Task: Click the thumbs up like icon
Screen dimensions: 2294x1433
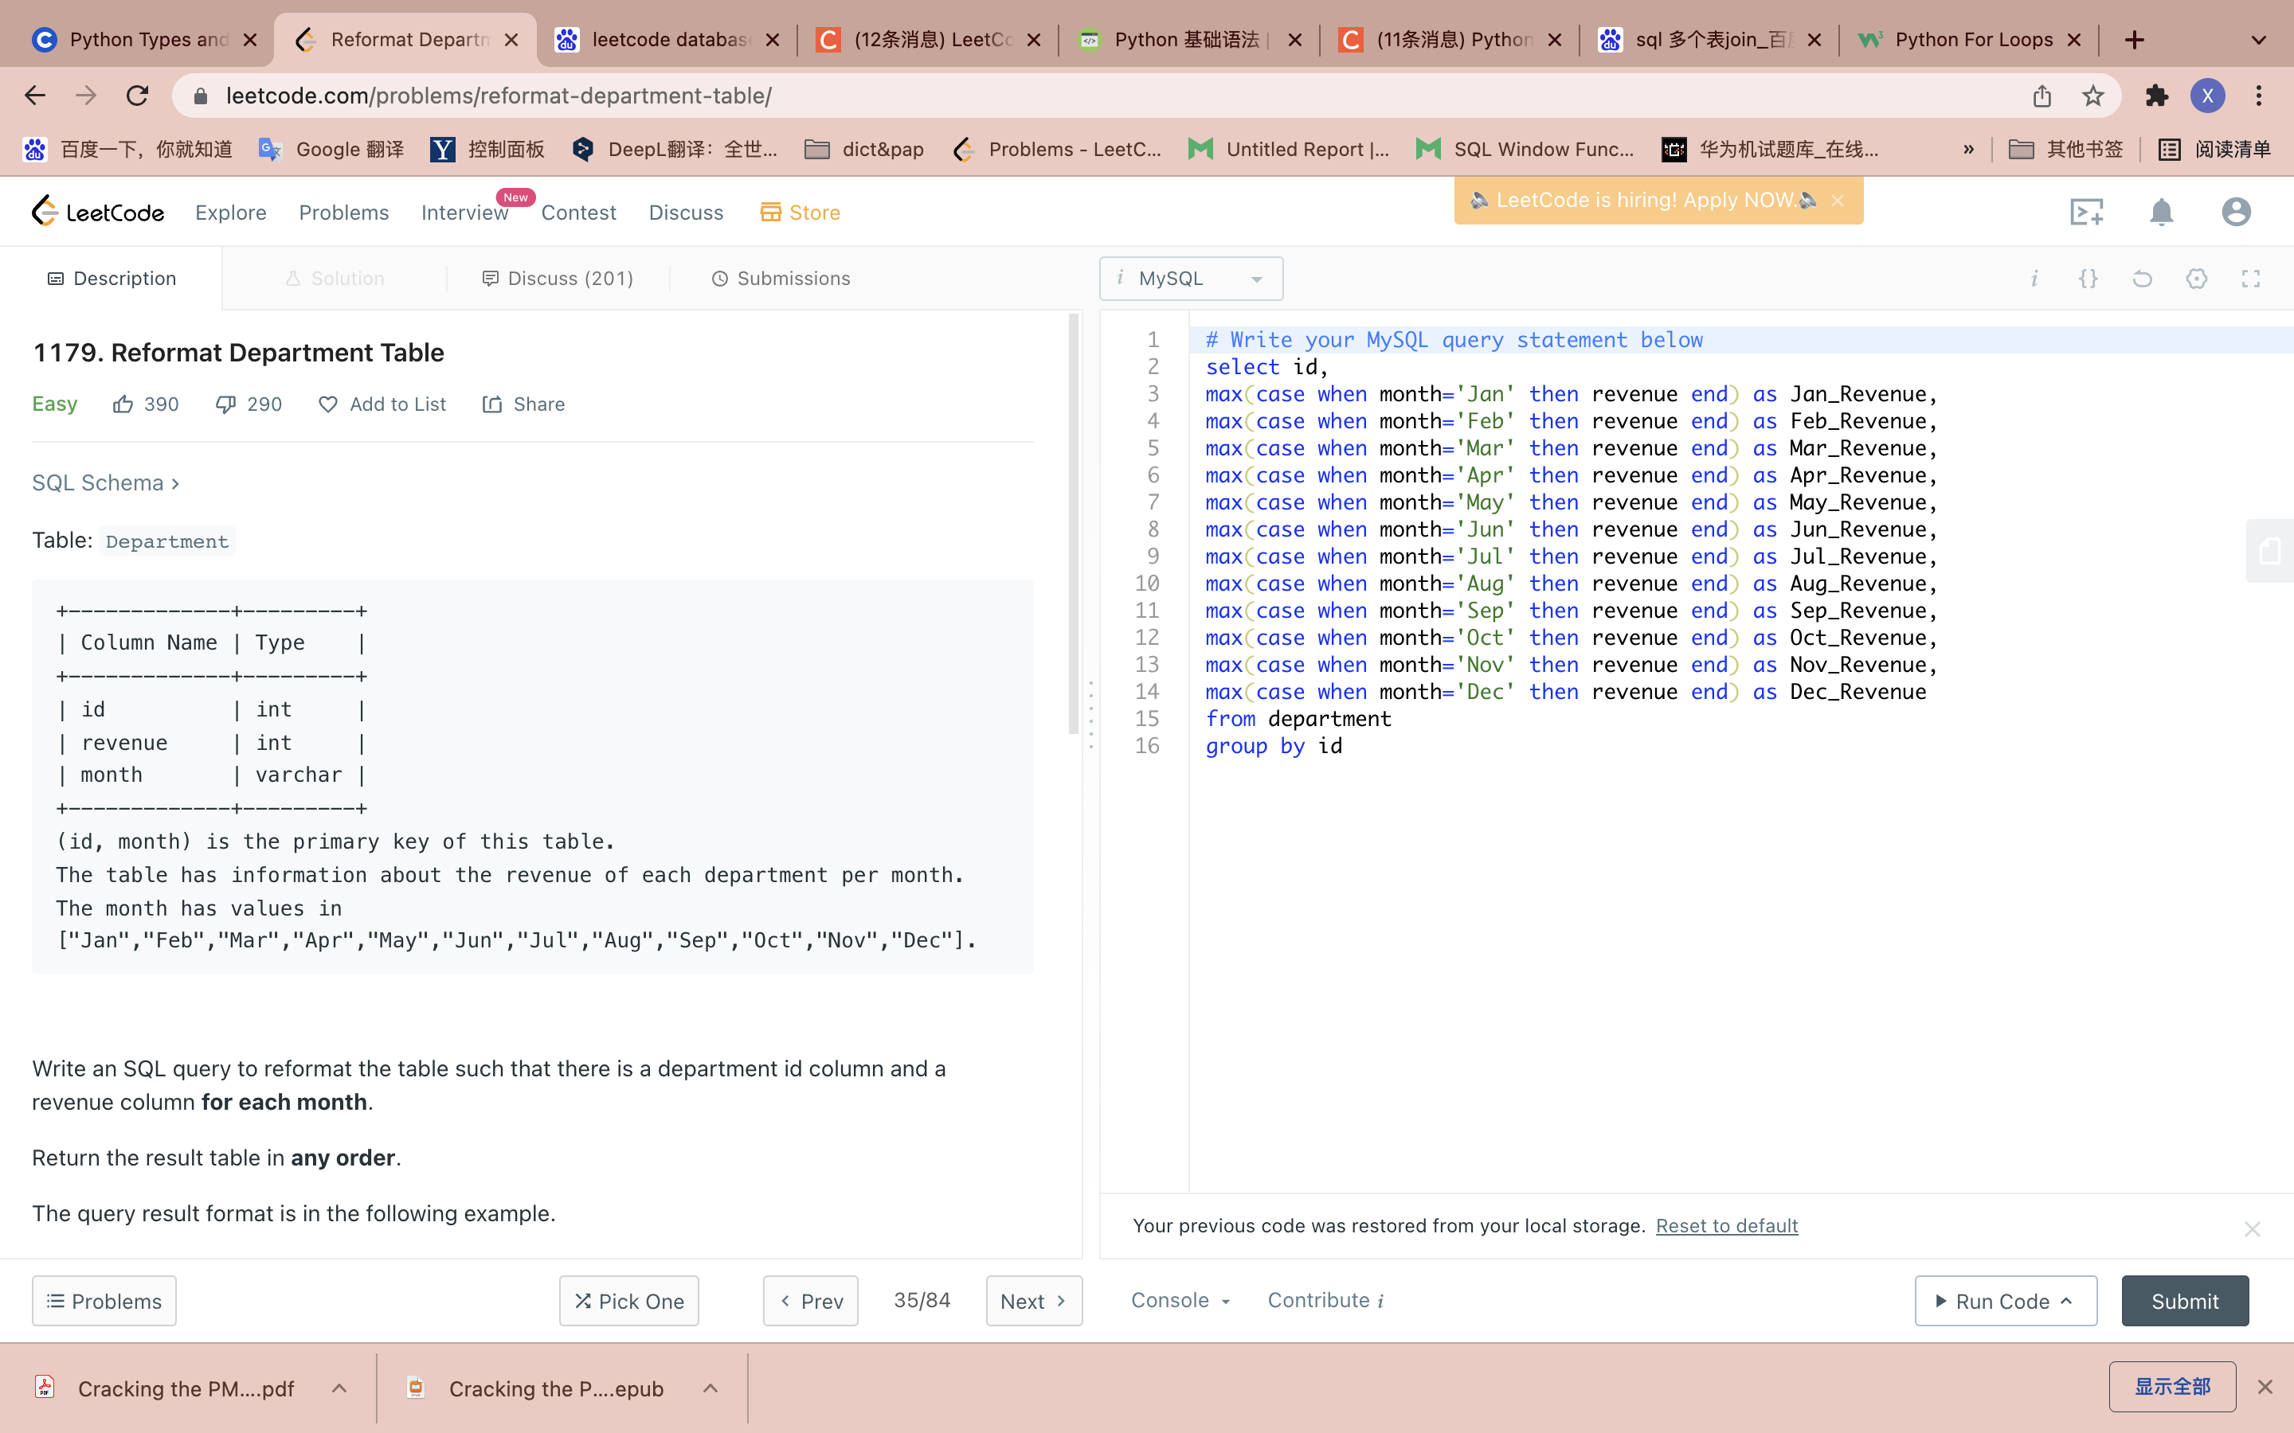Action: point(123,404)
